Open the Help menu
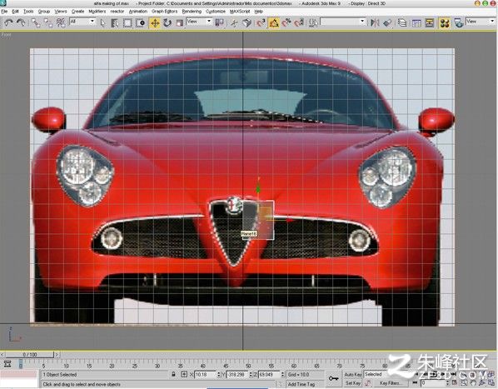 tap(258, 12)
